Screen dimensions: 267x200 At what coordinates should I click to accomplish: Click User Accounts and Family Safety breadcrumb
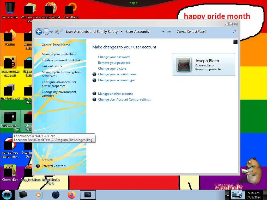point(92,32)
